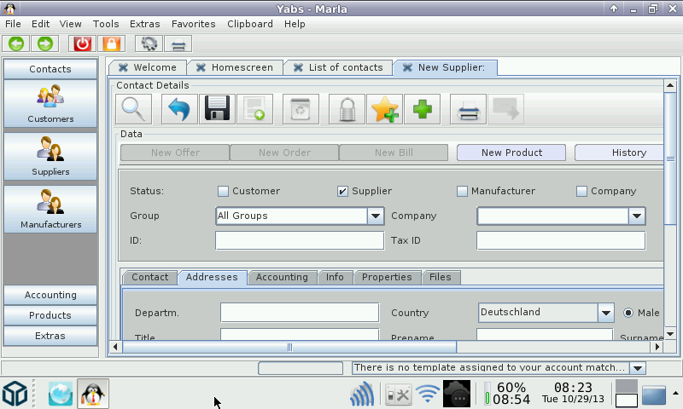Screen dimensions: 683x409
Task: Click the History button
Action: 620,153
